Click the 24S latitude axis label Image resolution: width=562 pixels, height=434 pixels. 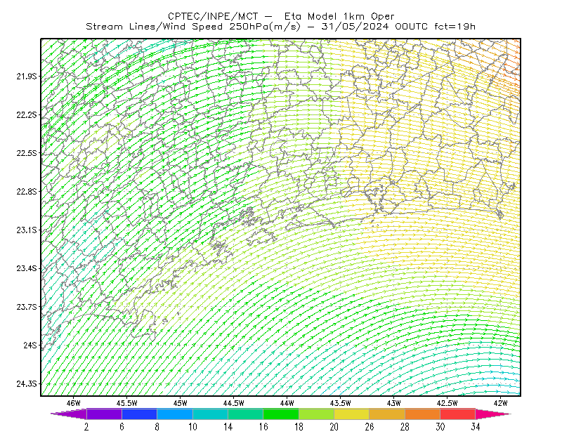coord(30,345)
